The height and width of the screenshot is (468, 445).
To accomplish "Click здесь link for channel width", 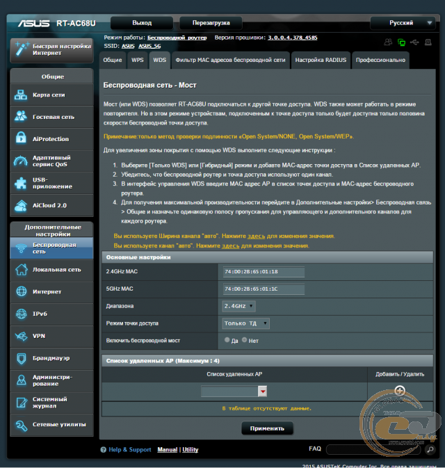I will coord(256,236).
